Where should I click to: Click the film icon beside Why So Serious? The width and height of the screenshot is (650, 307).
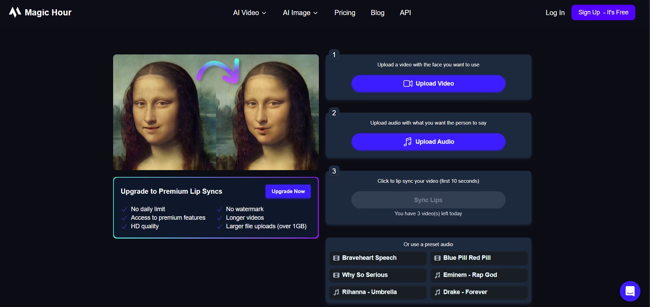(x=336, y=275)
